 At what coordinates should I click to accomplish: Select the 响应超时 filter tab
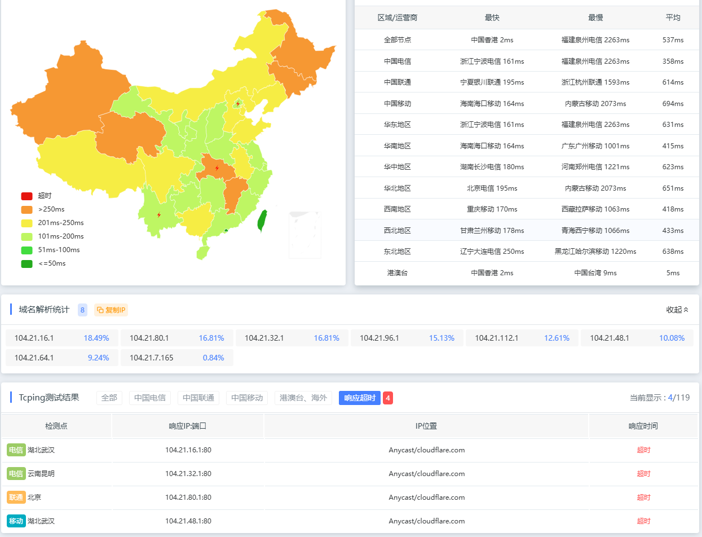[360, 398]
